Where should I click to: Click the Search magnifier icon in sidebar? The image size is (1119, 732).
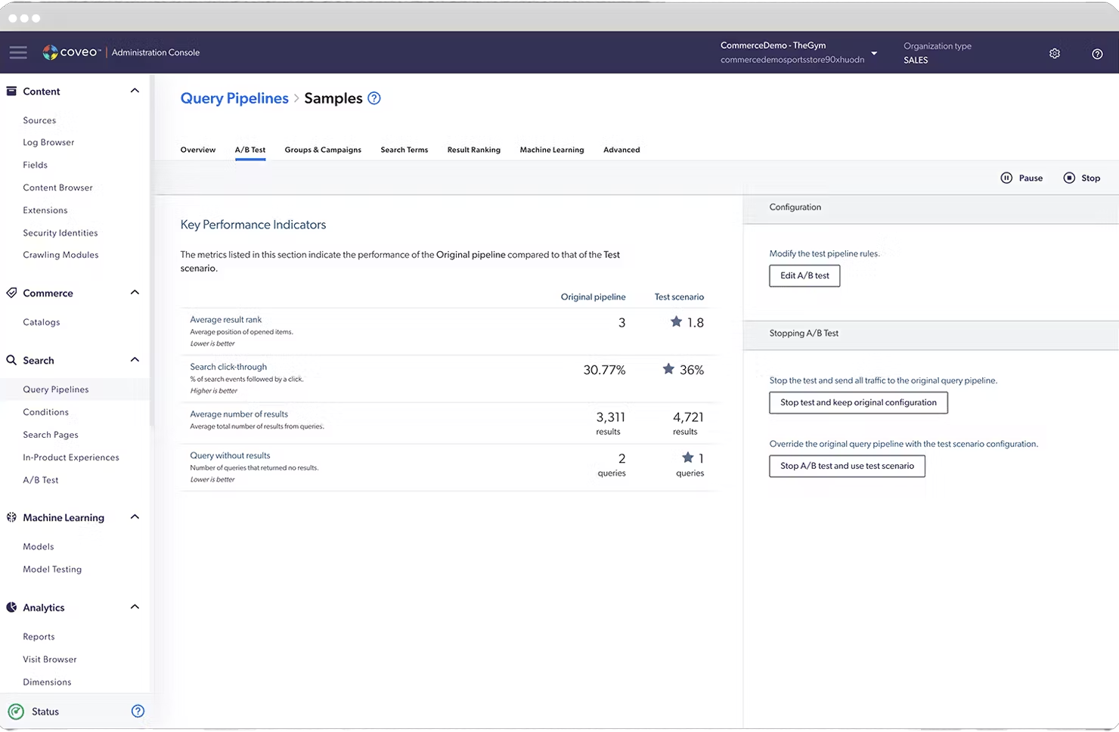pos(11,360)
